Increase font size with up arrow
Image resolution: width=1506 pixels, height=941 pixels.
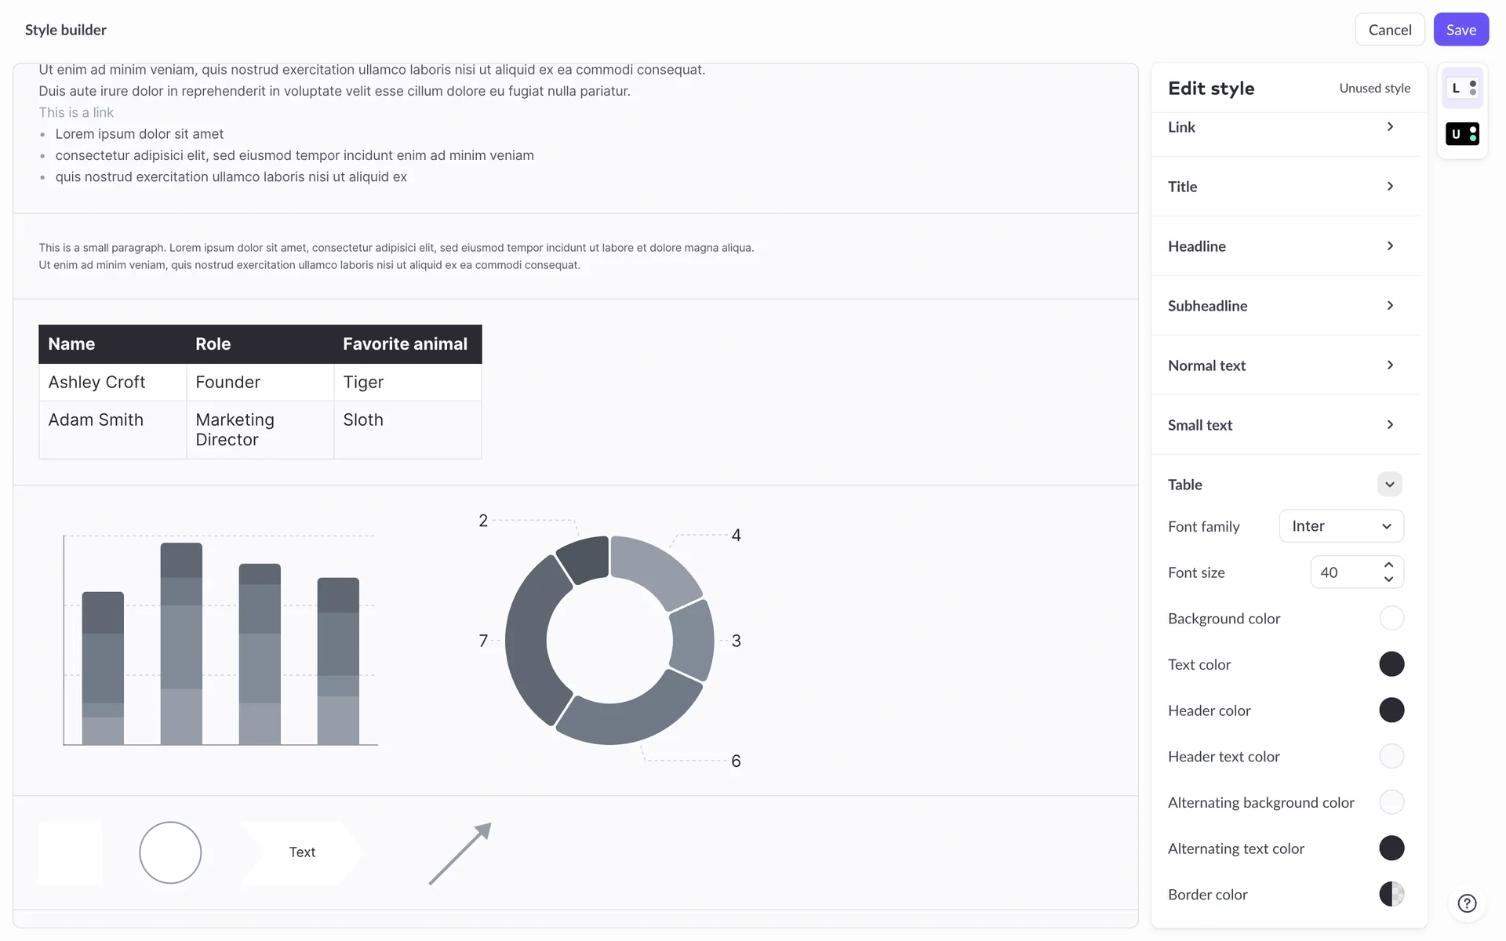pos(1388,565)
